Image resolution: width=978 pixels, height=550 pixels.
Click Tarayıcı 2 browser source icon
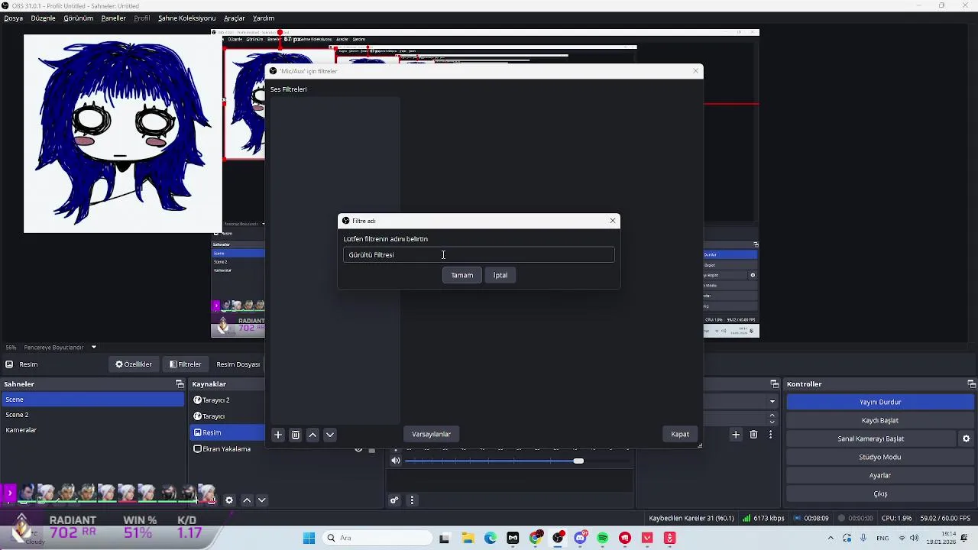[197, 400]
